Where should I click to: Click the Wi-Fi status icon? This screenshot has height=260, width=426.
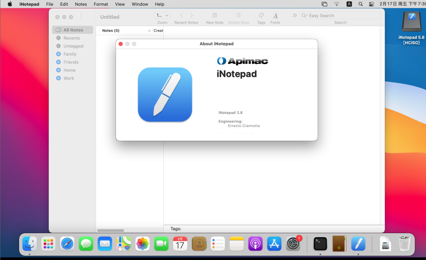coord(337,4)
